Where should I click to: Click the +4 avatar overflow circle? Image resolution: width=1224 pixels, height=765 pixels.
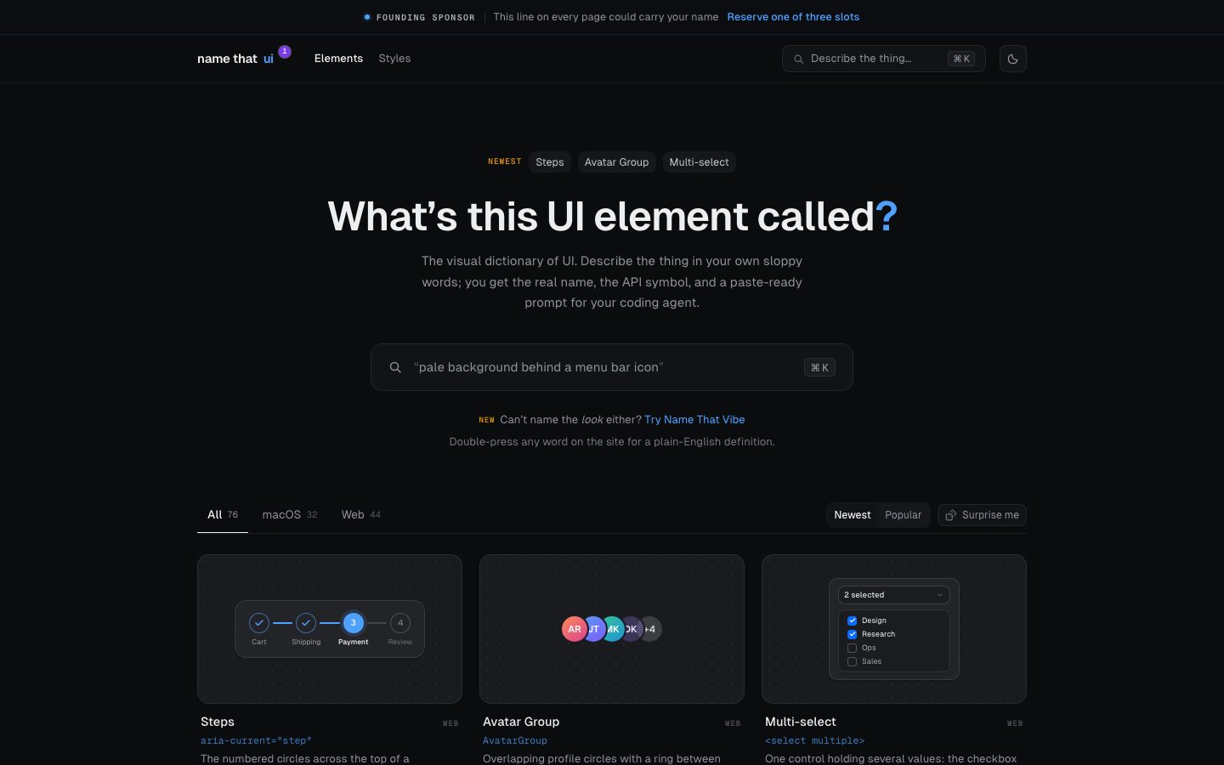pos(650,629)
